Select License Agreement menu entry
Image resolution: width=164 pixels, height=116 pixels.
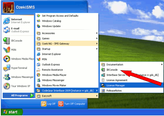131,80
